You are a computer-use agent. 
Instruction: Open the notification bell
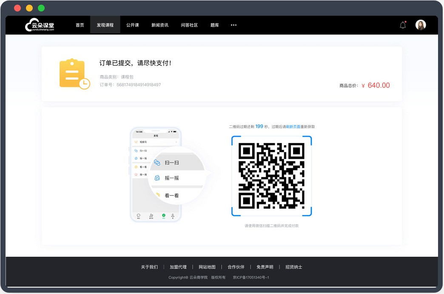[403, 25]
